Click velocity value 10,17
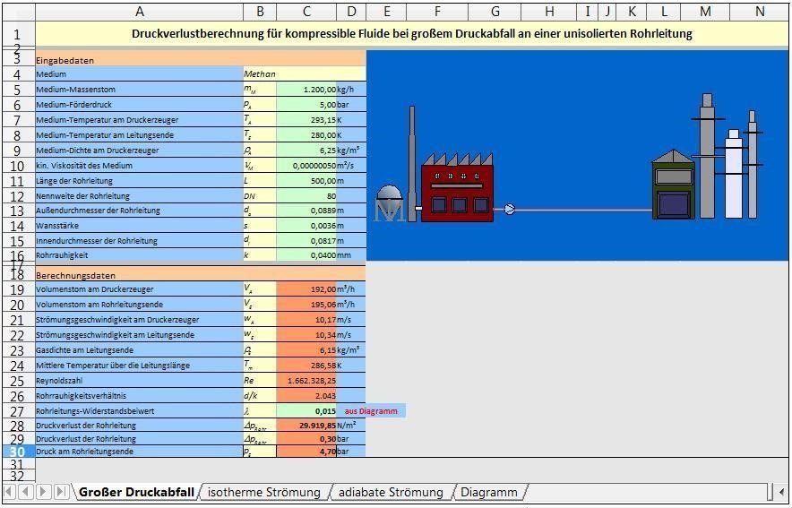 pyautogui.click(x=306, y=320)
